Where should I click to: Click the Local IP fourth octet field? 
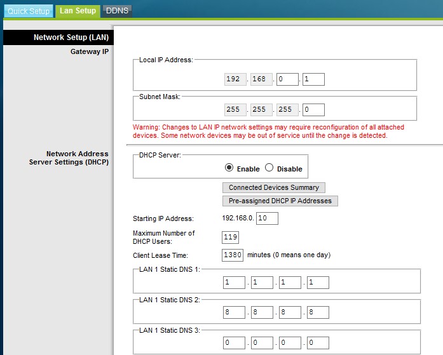click(x=313, y=79)
